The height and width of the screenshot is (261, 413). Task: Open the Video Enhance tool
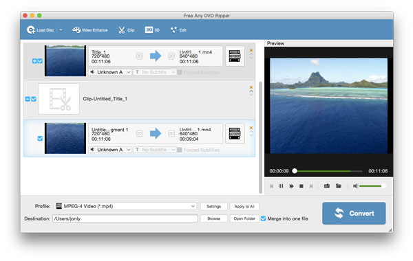tap(89, 30)
